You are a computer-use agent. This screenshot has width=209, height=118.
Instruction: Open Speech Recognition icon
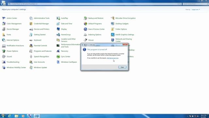click(x=31, y=56)
